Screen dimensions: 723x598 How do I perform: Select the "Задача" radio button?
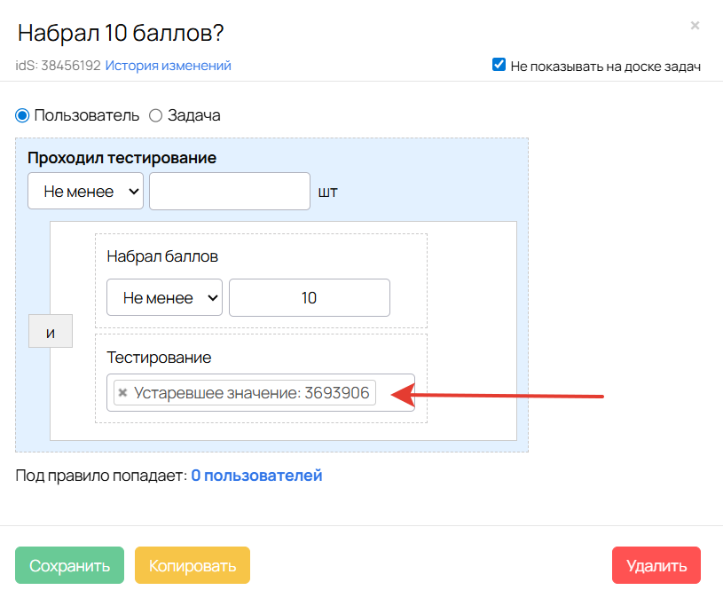[x=155, y=115]
